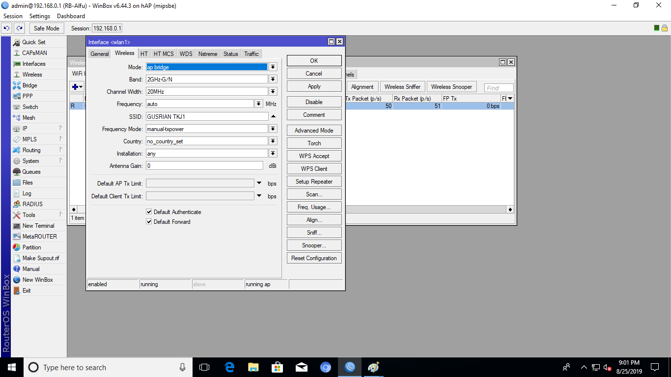Viewport: 671px width, 377px height.
Task: Open Settings menu
Action: tap(40, 16)
